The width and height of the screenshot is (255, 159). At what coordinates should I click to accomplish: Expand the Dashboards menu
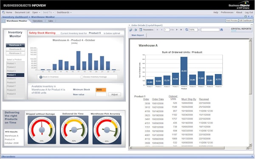[x=64, y=12]
